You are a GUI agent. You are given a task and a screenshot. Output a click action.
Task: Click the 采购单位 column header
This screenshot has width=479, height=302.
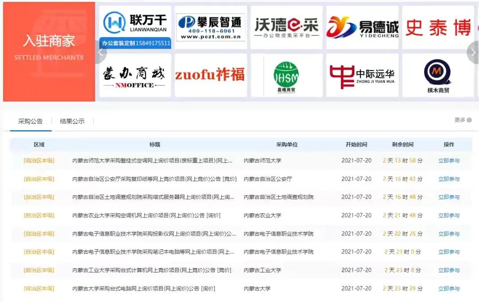[x=287, y=145]
